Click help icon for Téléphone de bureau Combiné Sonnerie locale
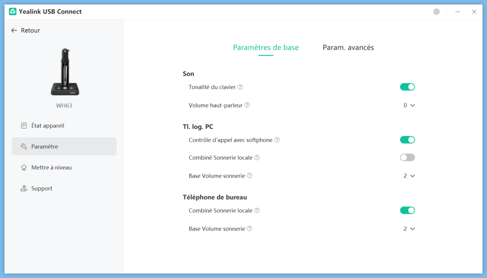The width and height of the screenshot is (487, 278). click(257, 211)
